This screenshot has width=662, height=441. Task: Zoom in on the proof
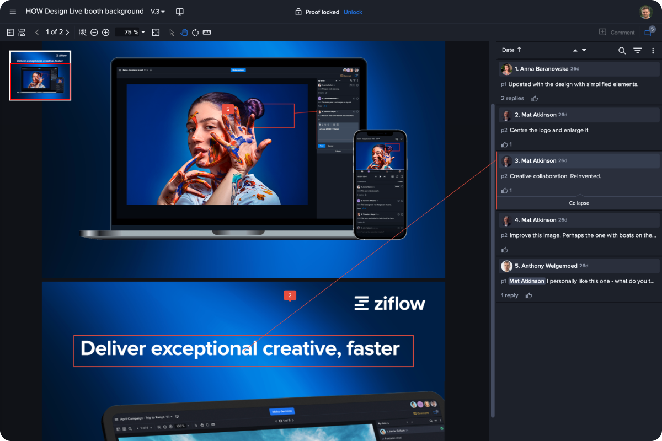tap(106, 32)
